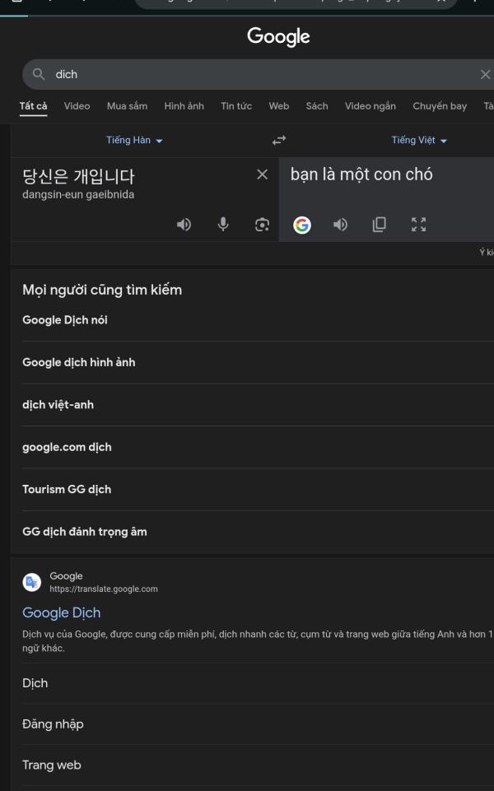This screenshot has width=494, height=791.
Task: Switch to the Video ngắn tab
Action: pyautogui.click(x=370, y=106)
